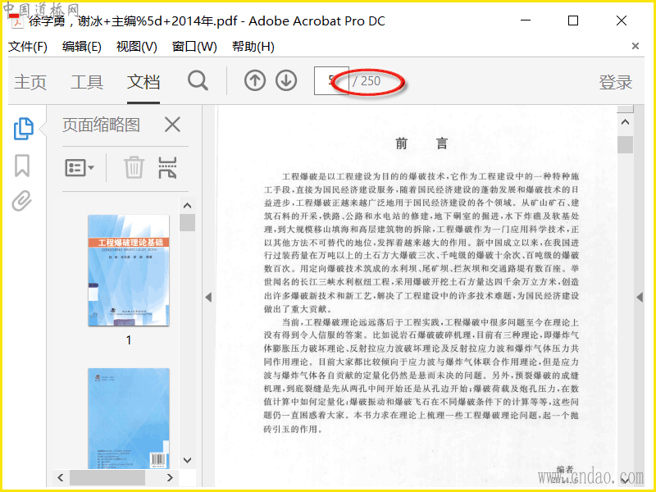This screenshot has height=492, width=656.
Task: Open the 文件(F) menu
Action: click(x=28, y=47)
